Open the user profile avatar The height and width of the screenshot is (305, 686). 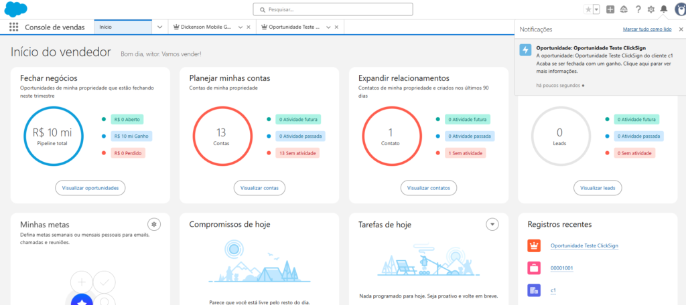[x=679, y=9]
